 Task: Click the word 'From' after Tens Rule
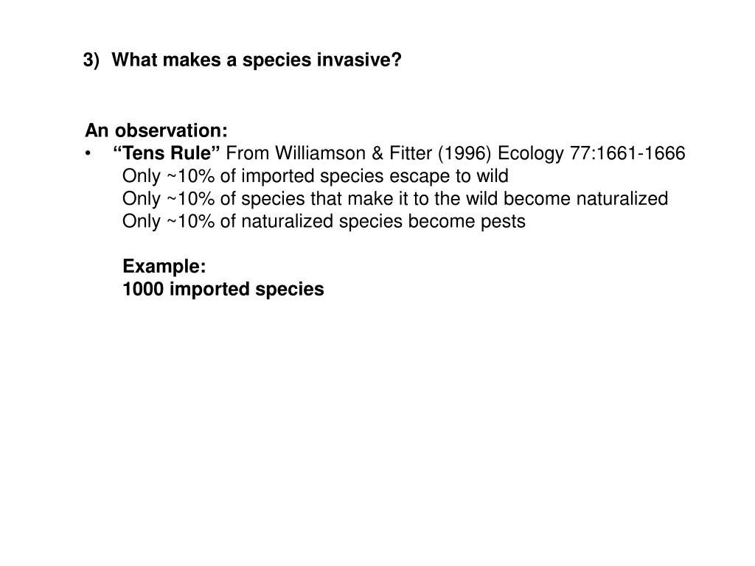pos(248,153)
